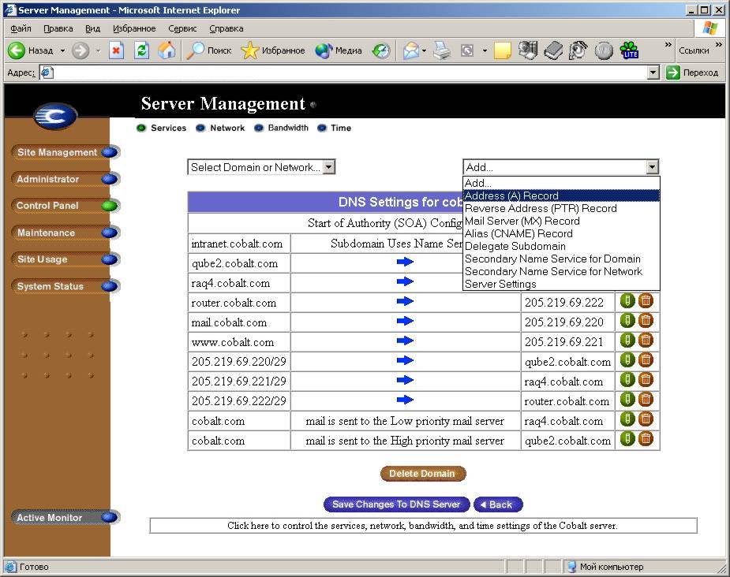The image size is (730, 577).
Task: Open the Search (Поиск) toolbar button
Action: tap(208, 50)
